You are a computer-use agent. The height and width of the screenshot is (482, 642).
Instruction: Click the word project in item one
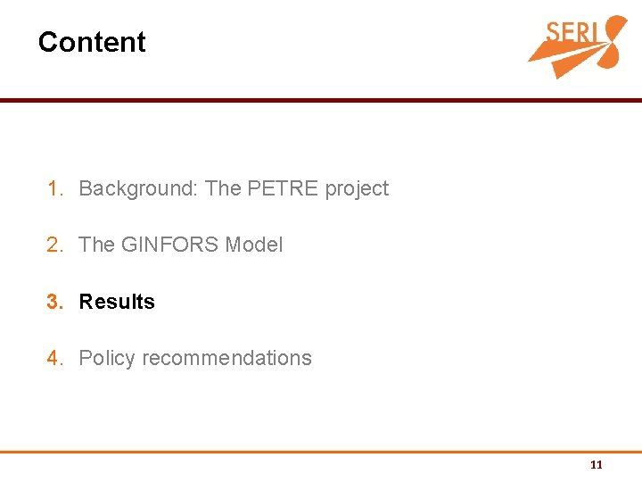coord(357,188)
